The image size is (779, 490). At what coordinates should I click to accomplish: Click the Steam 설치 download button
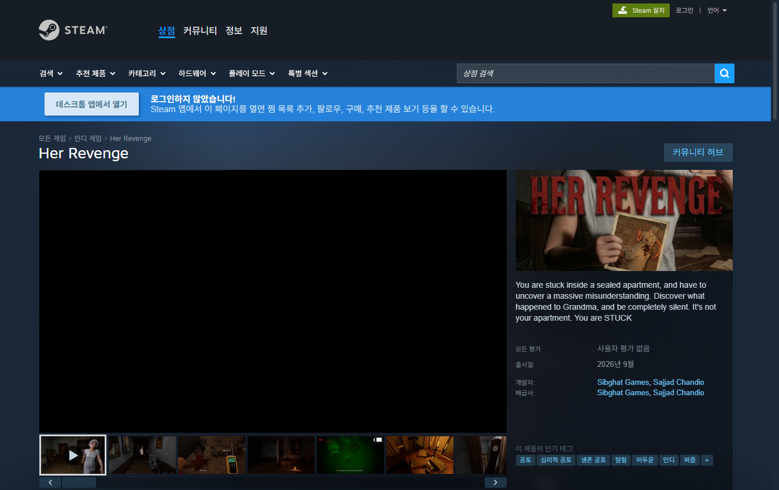click(x=641, y=10)
